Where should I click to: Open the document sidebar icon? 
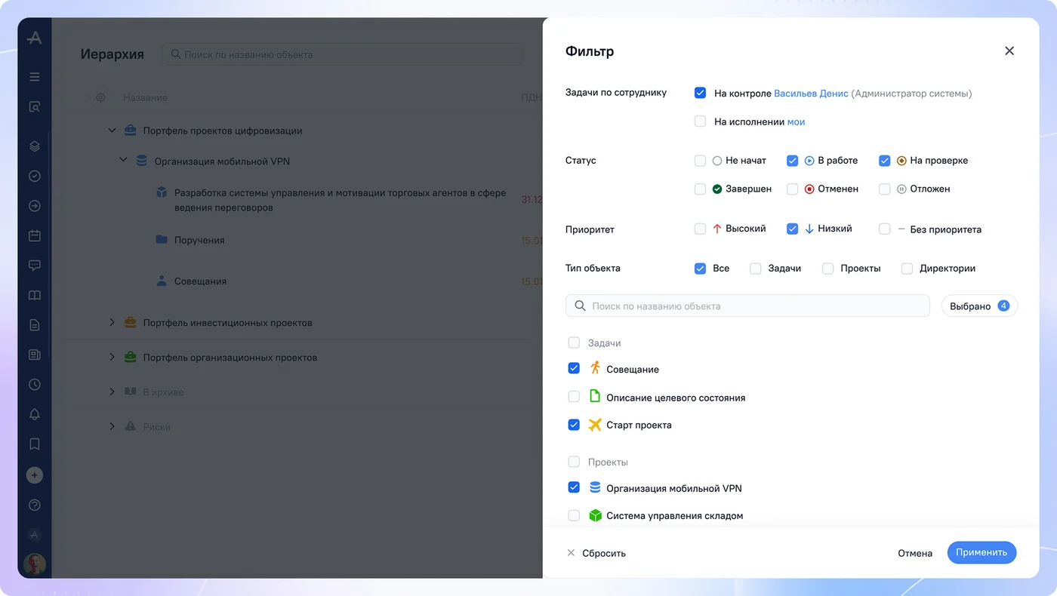tap(35, 325)
